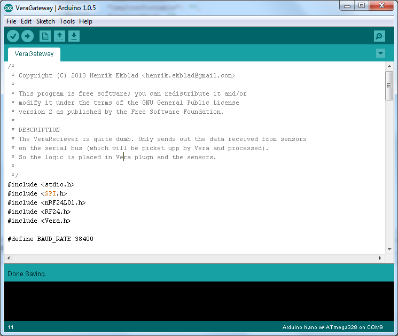Open the Tools menu
The image size is (398, 336).
(67, 21)
